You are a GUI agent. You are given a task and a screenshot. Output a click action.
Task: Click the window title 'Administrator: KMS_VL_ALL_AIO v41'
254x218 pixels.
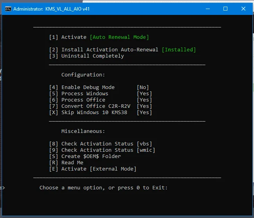click(51, 9)
